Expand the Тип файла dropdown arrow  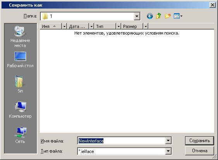click(x=168, y=151)
